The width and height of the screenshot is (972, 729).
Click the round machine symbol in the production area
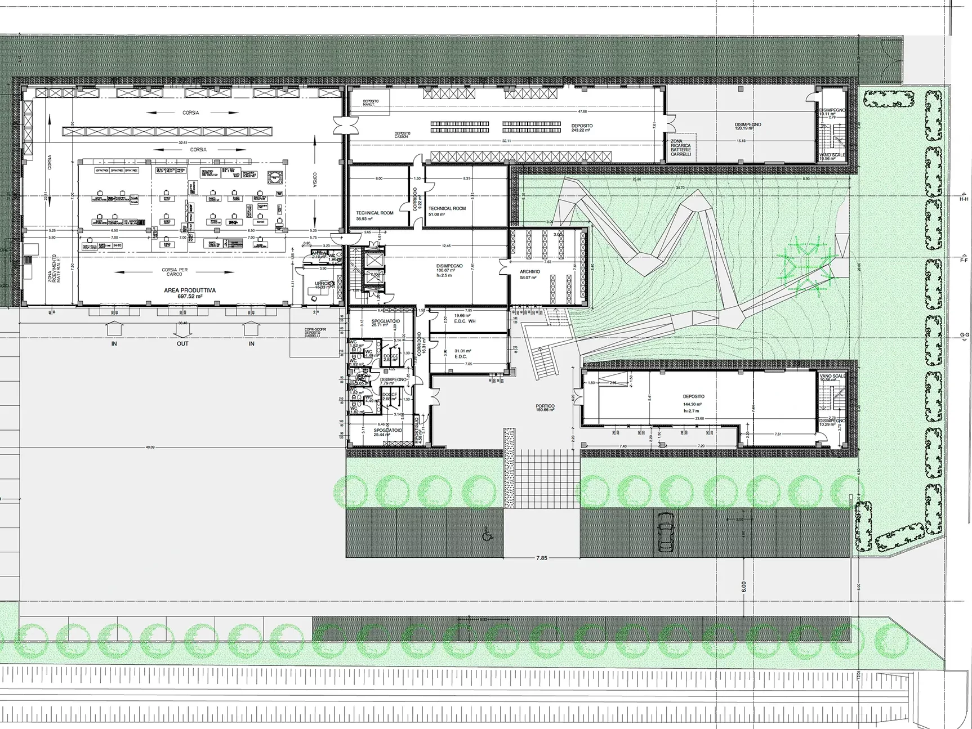click(275, 176)
